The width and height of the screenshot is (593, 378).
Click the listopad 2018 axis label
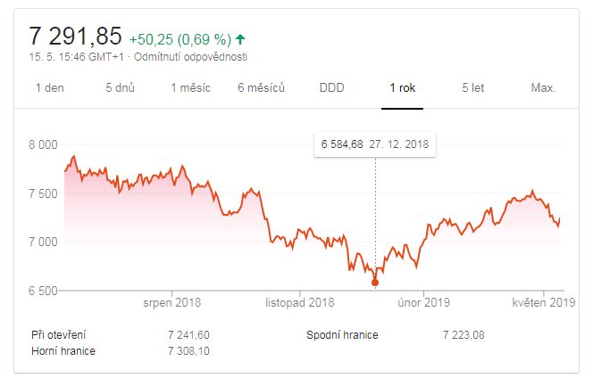(299, 302)
